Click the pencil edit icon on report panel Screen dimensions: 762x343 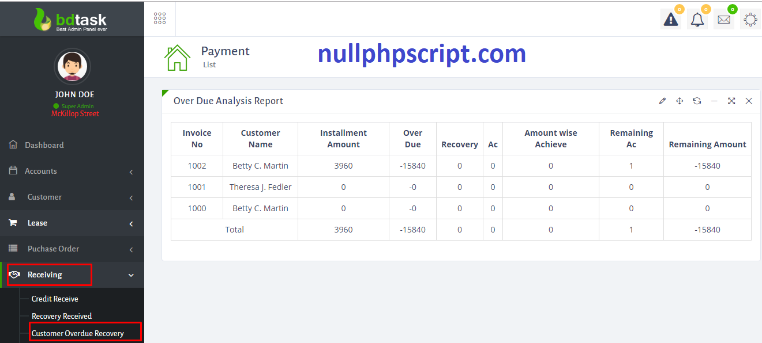click(x=662, y=101)
